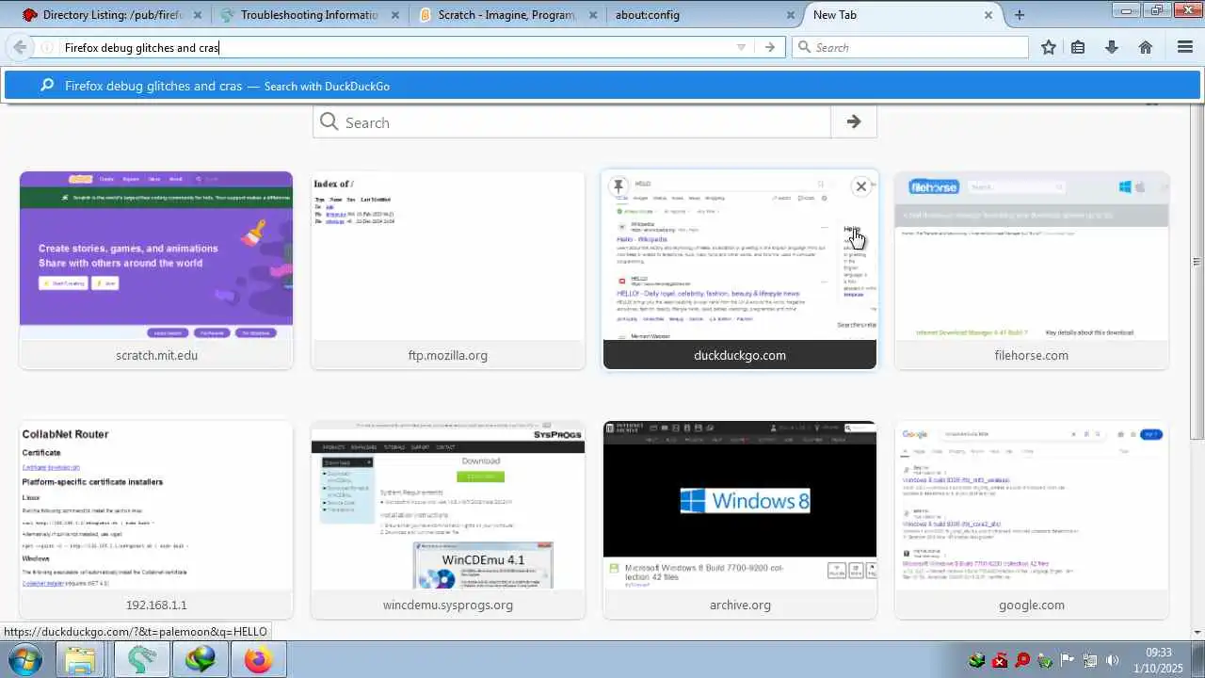The image size is (1205, 678).
Task: Click the red magnifier tray icon
Action: [x=1022, y=660]
